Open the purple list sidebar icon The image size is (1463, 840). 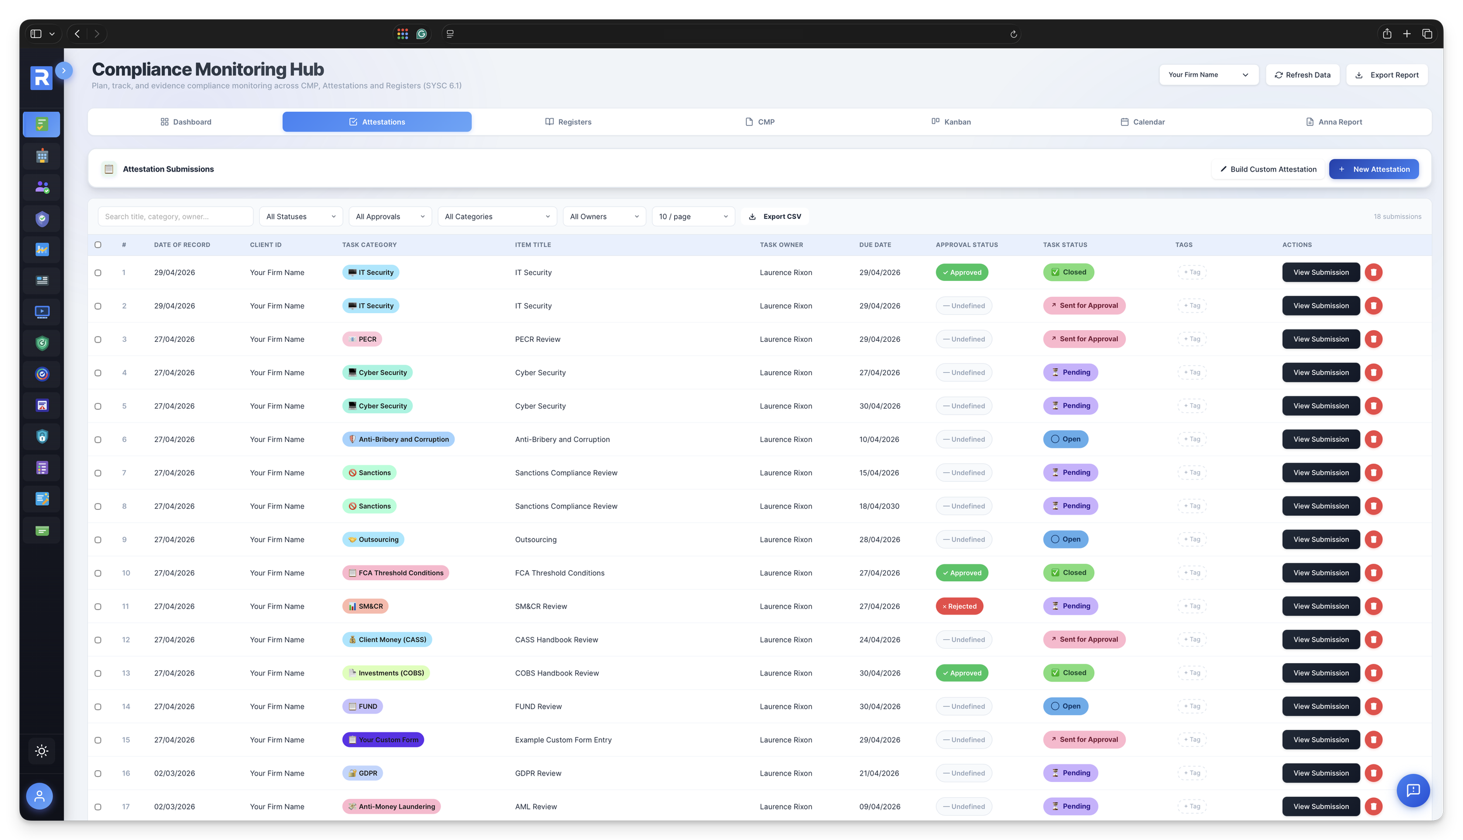(42, 468)
